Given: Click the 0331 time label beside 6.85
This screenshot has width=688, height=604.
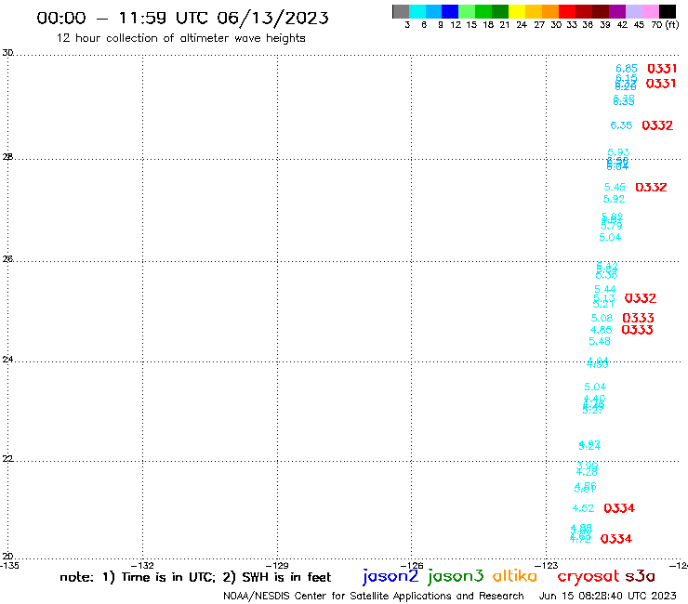Looking at the screenshot, I should 662,69.
